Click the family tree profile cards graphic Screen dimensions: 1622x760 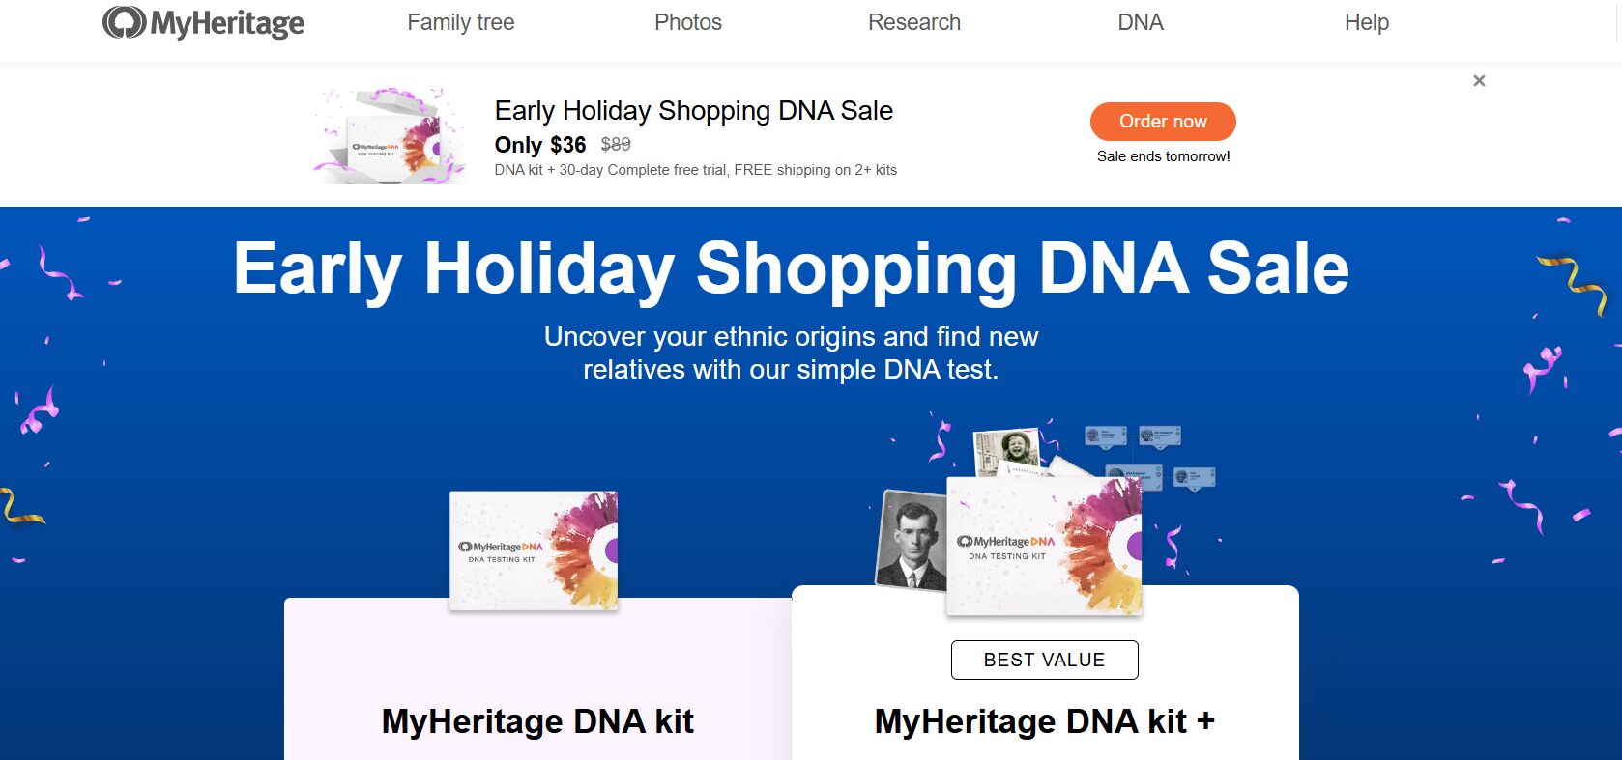click(1150, 456)
